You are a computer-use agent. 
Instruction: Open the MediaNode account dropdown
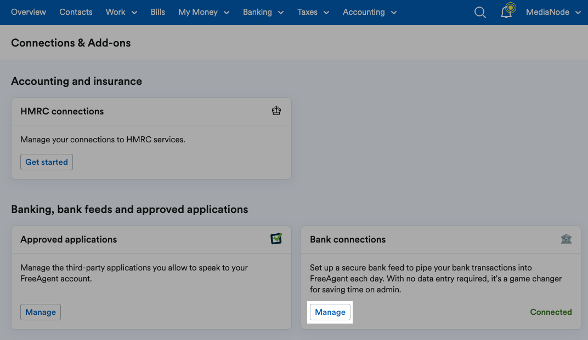553,12
